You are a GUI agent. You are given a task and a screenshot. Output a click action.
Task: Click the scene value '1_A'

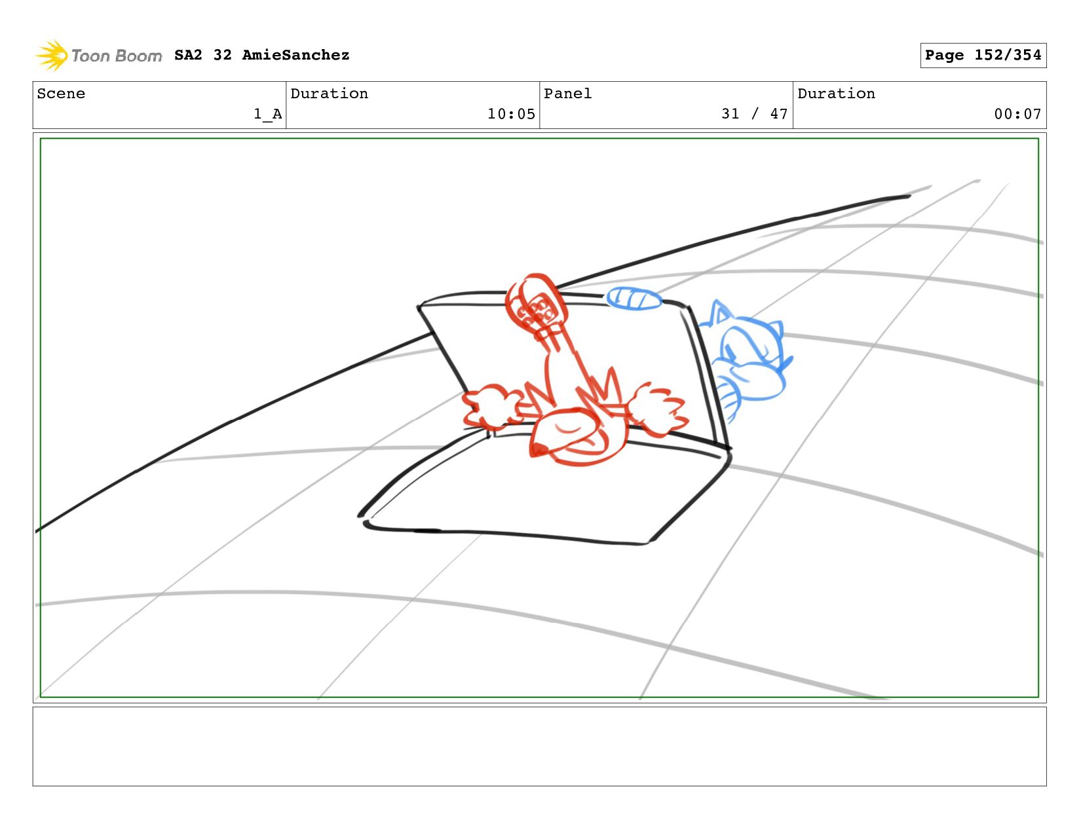(268, 114)
